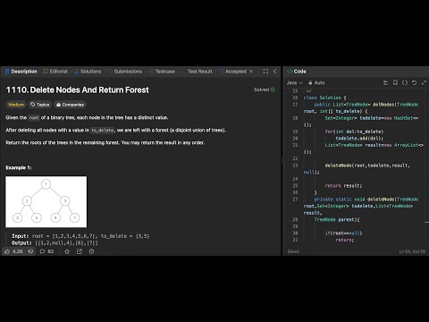Click the Output example line
The image size is (429, 322).
(x=55, y=242)
